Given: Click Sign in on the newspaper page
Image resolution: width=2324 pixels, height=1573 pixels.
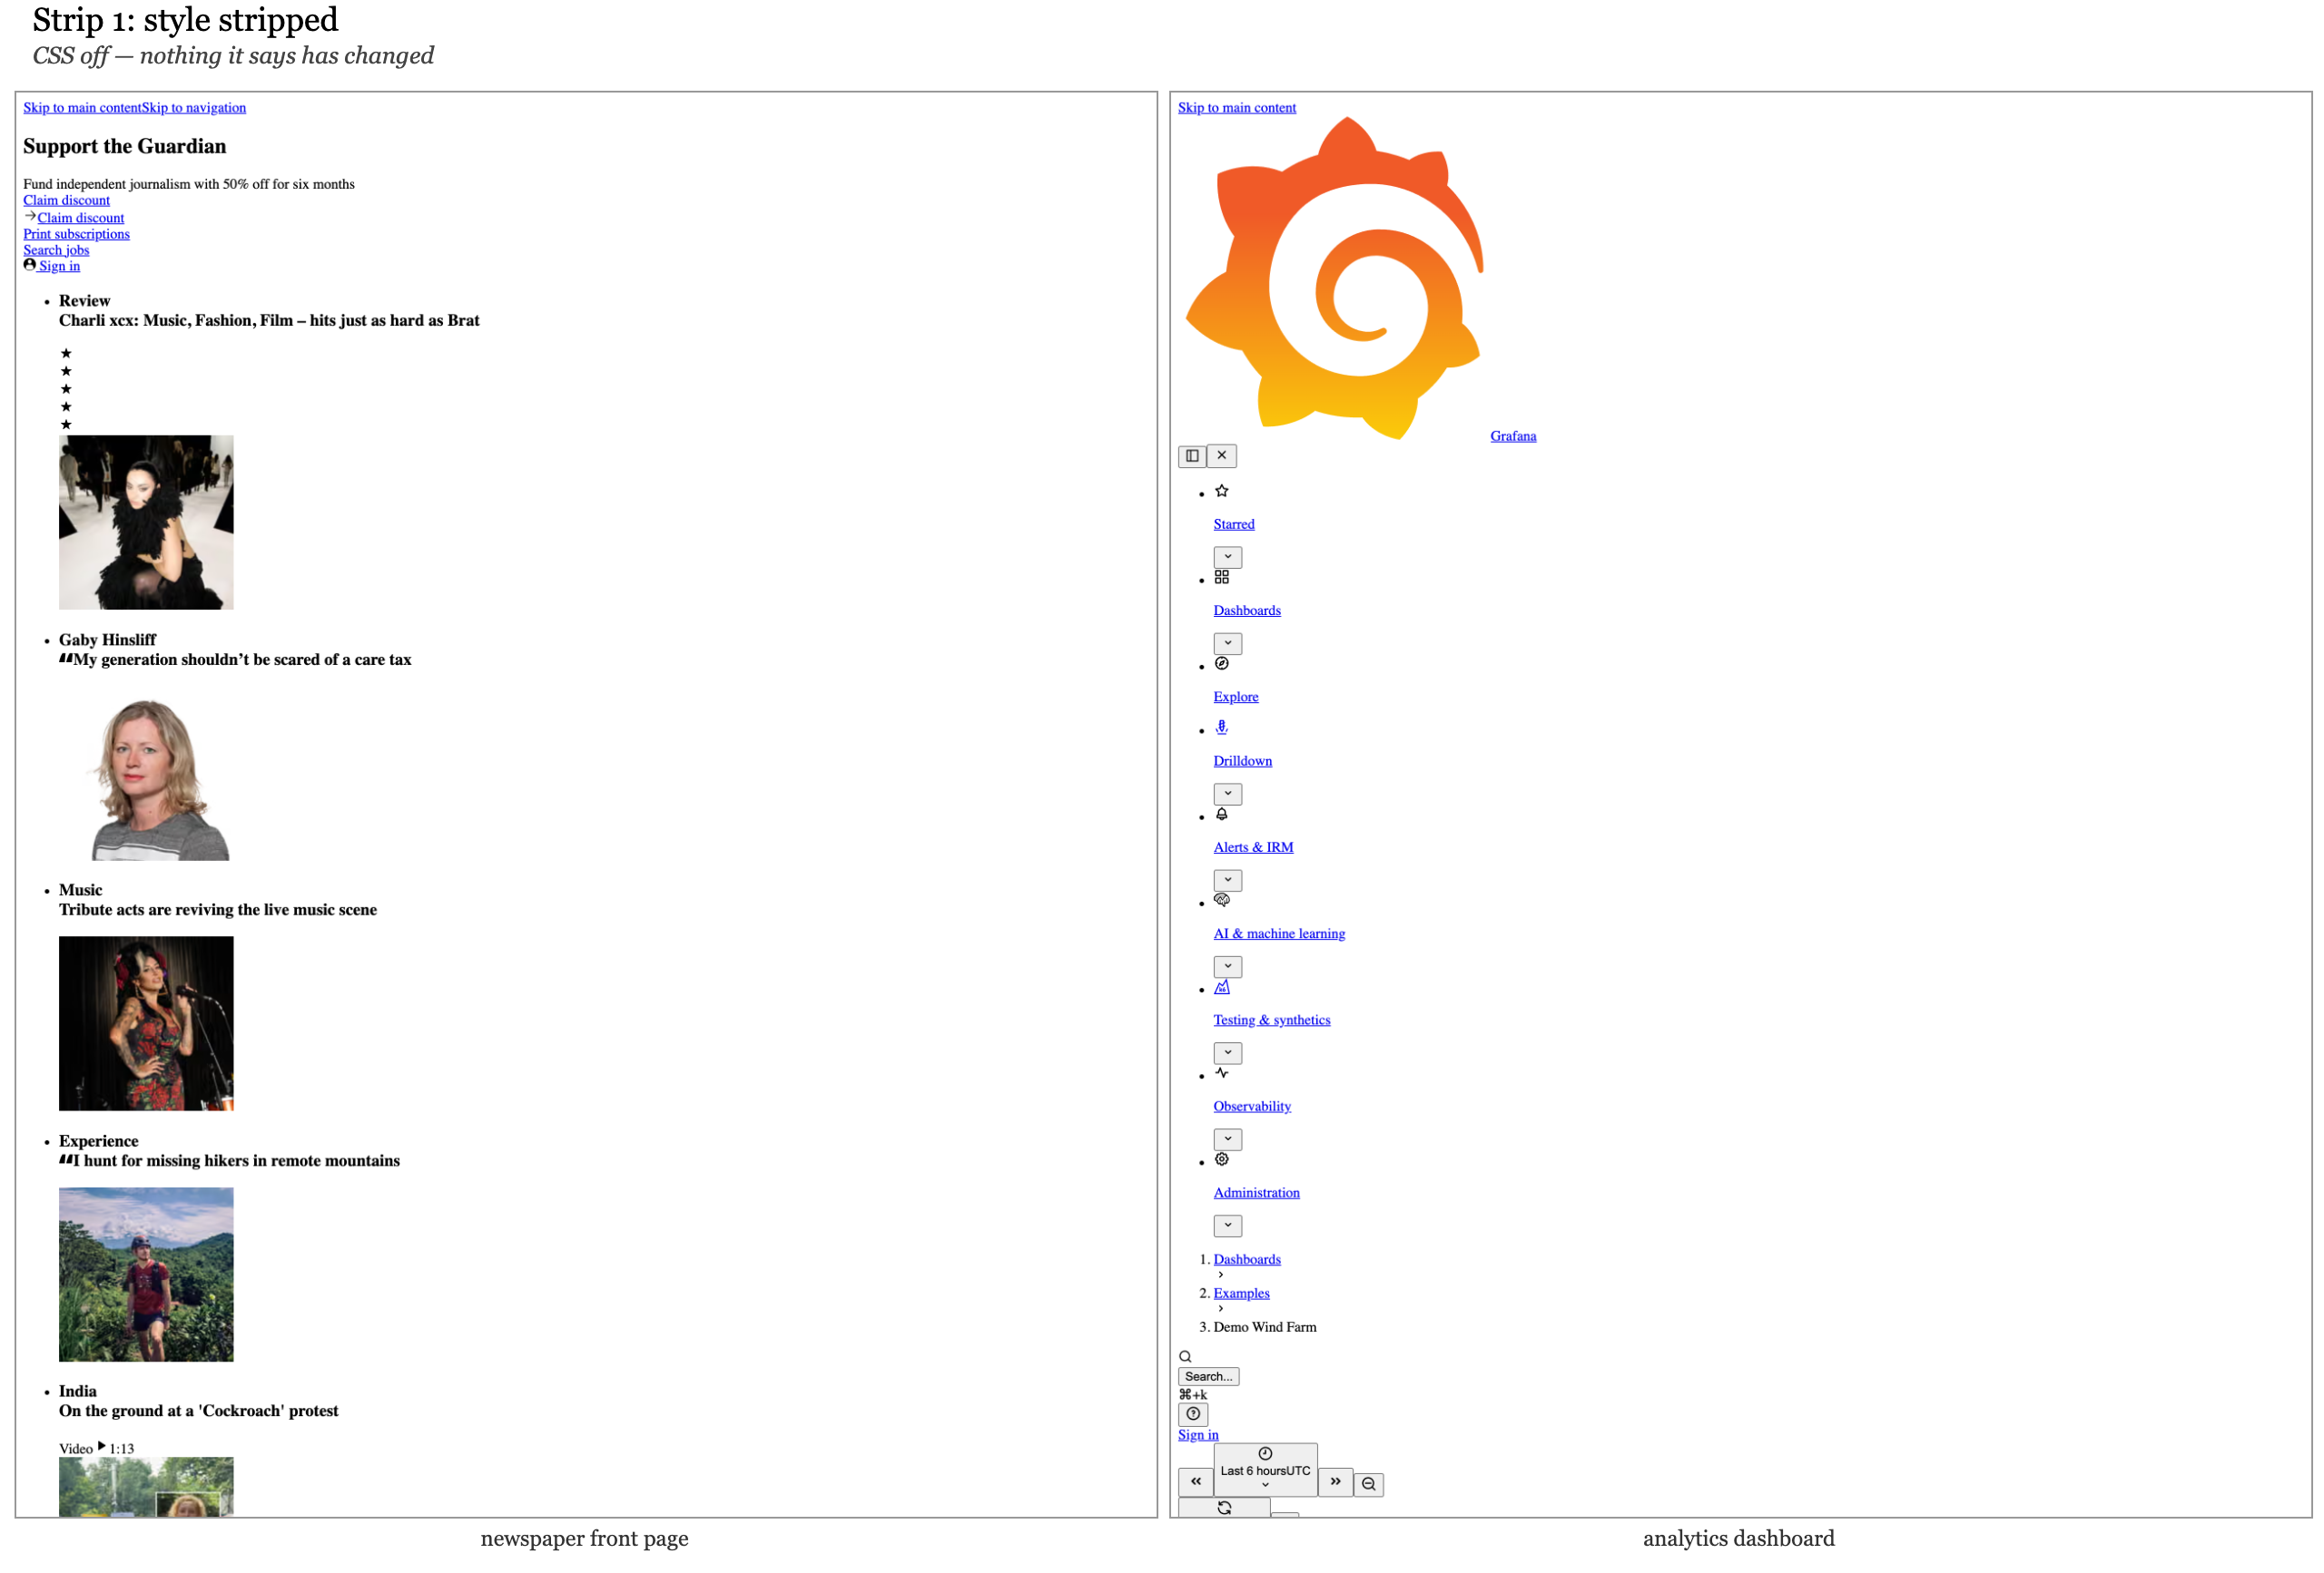Looking at the screenshot, I should [x=59, y=266].
